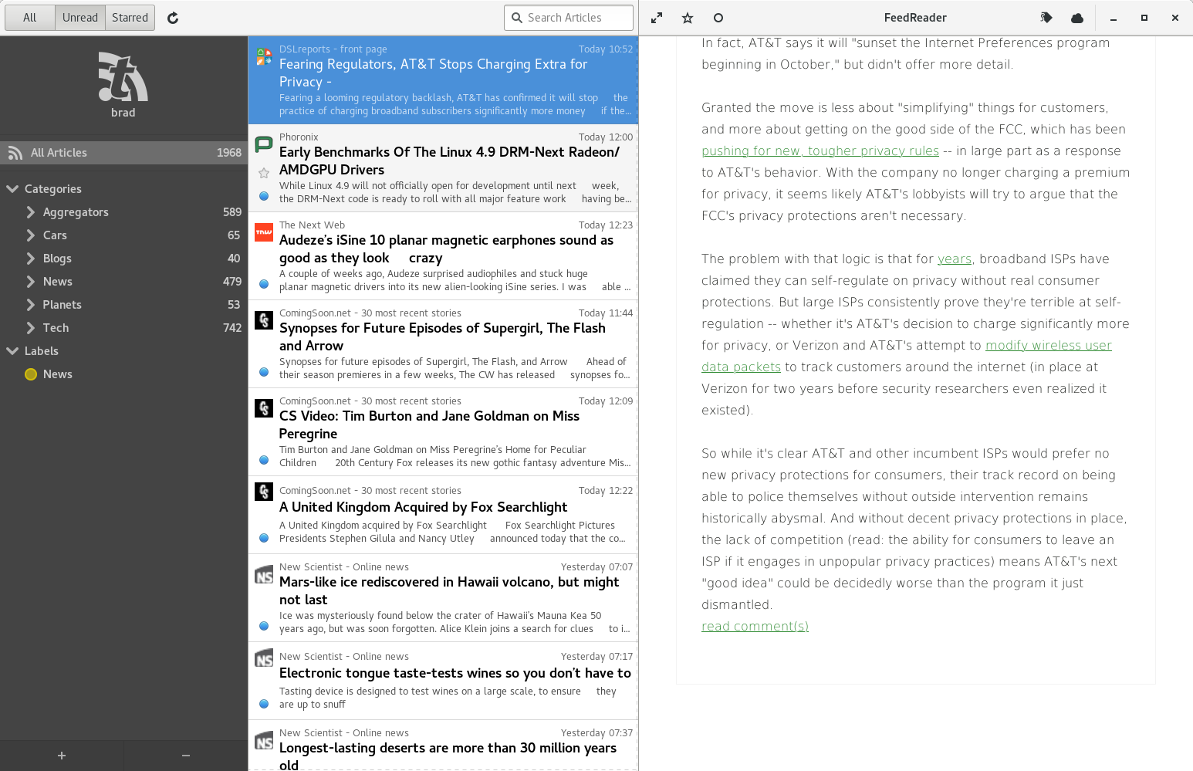The image size is (1193, 771).
Task: Click the DSLreports feed favicon
Action: (264, 56)
